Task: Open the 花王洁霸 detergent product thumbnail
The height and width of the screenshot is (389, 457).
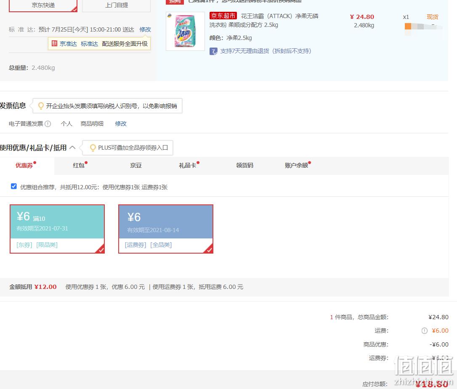Action: point(185,31)
